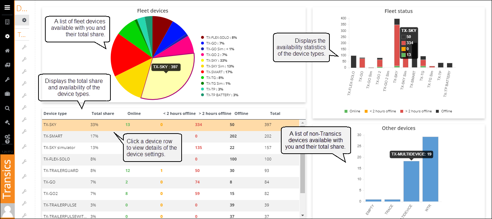This screenshot has width=492, height=219.
Task: Select the gavel icon in the sidebar
Action: pyautogui.click(x=7, y=122)
